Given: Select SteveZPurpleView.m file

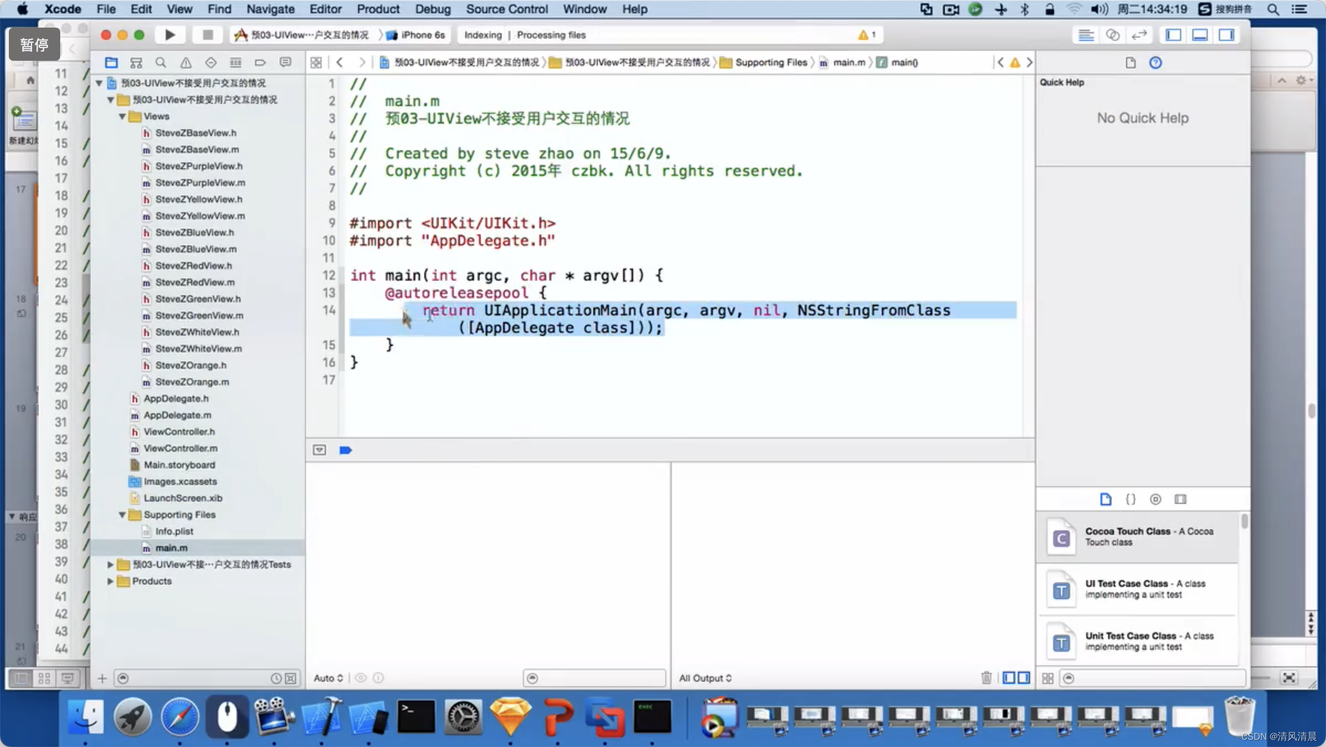Looking at the screenshot, I should click(200, 182).
